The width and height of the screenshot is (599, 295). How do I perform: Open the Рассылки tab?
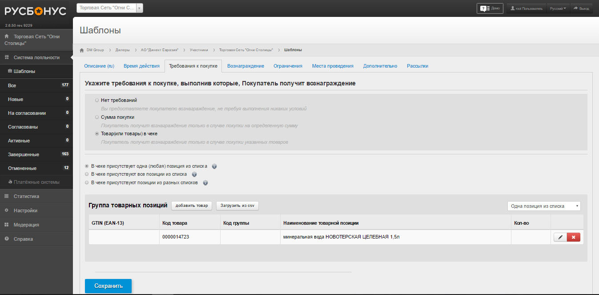(x=418, y=66)
